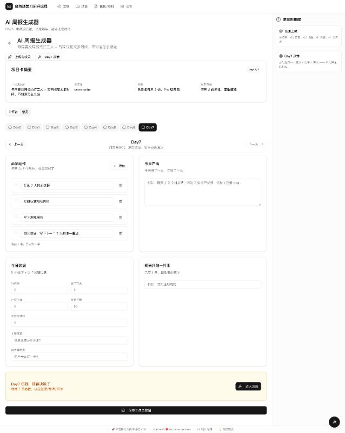Go to next day with 下一天
Screen dimensions: 345x433
pyautogui.click(x=256, y=145)
